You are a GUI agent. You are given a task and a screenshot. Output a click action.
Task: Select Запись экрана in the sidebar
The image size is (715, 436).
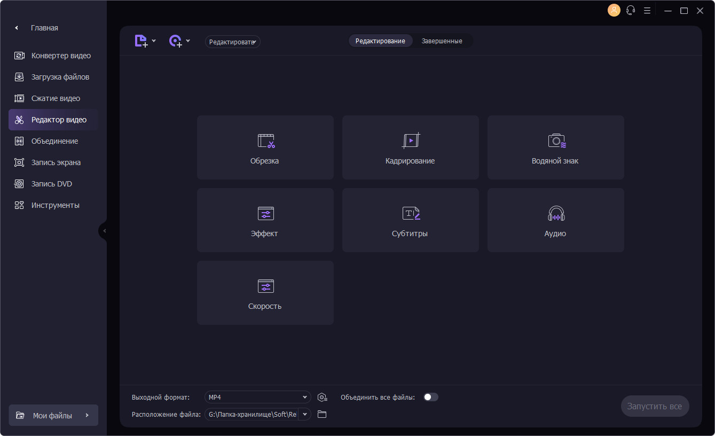click(x=53, y=162)
